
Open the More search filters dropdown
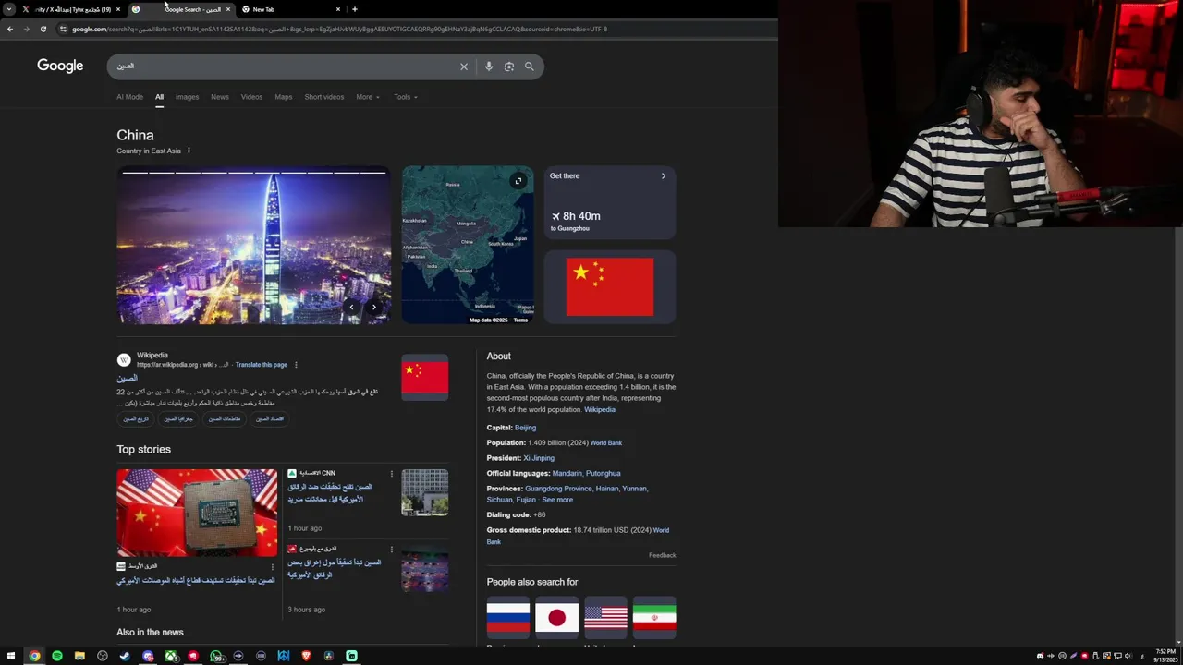368,97
